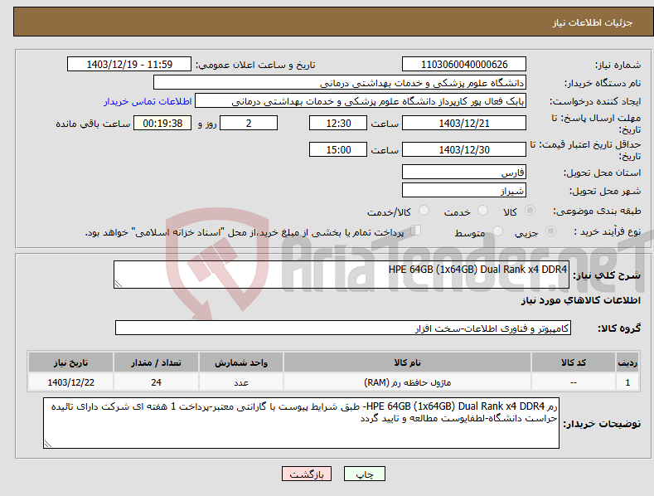Screen dimensions: 654x496
Task: Toggle the Islamic treasury payment checkbox
Action: coord(416,231)
